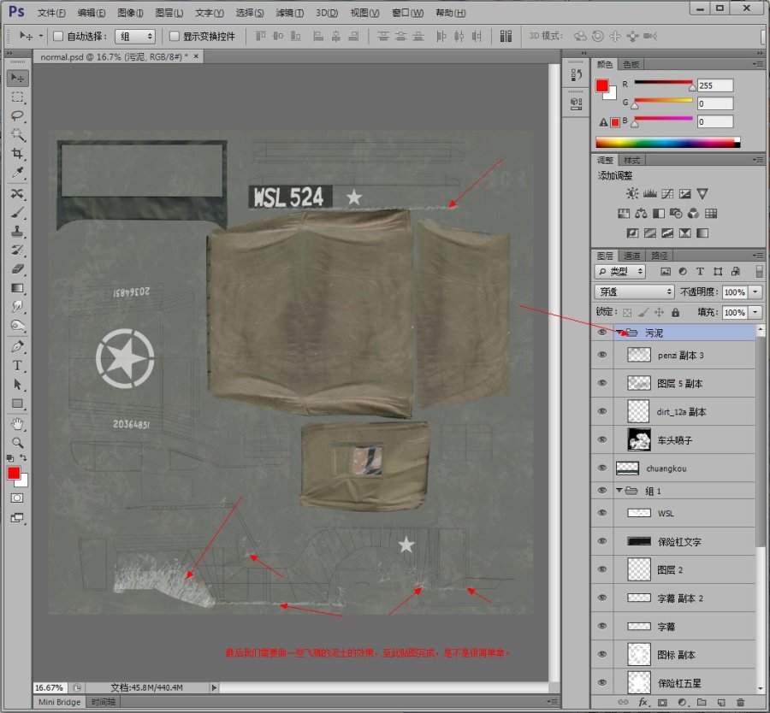770x713 pixels.
Task: Open the 穿透 blend mode dropdown
Action: coord(634,292)
